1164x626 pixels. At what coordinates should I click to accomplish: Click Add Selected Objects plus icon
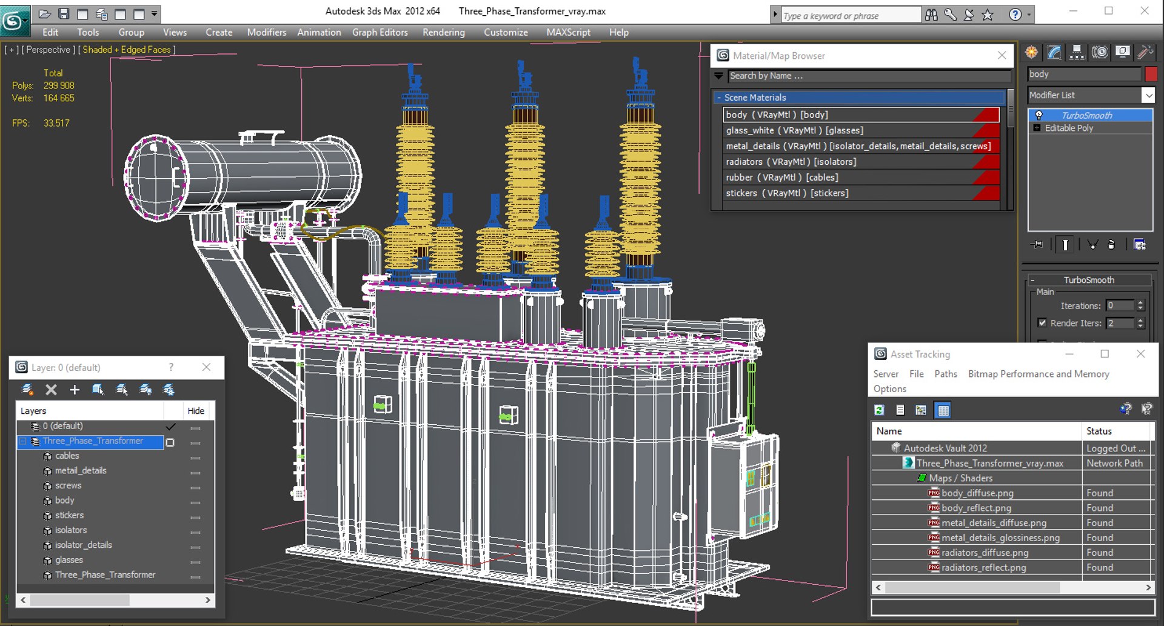coord(75,390)
